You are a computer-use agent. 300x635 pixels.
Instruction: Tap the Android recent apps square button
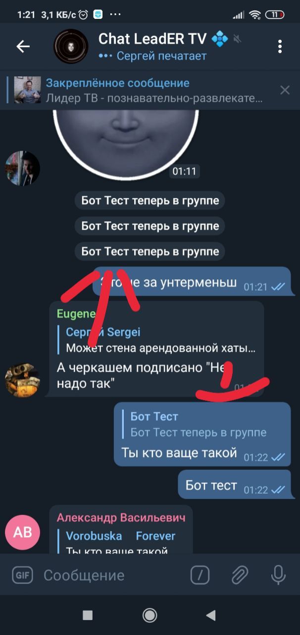[x=88, y=616]
